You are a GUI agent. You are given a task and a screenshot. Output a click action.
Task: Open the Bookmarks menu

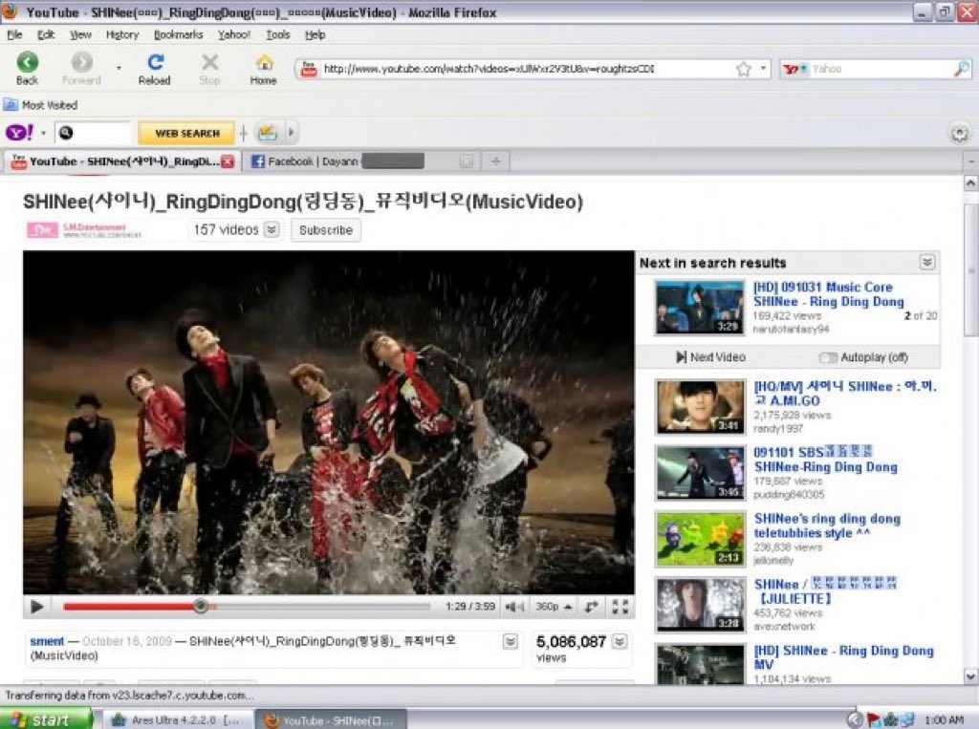pos(178,35)
